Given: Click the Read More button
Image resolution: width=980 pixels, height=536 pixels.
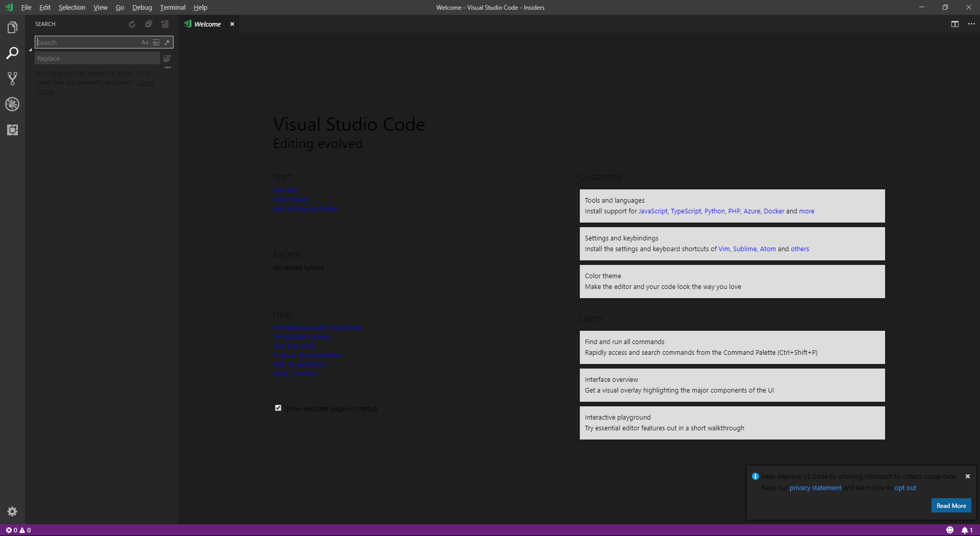Looking at the screenshot, I should 951,505.
